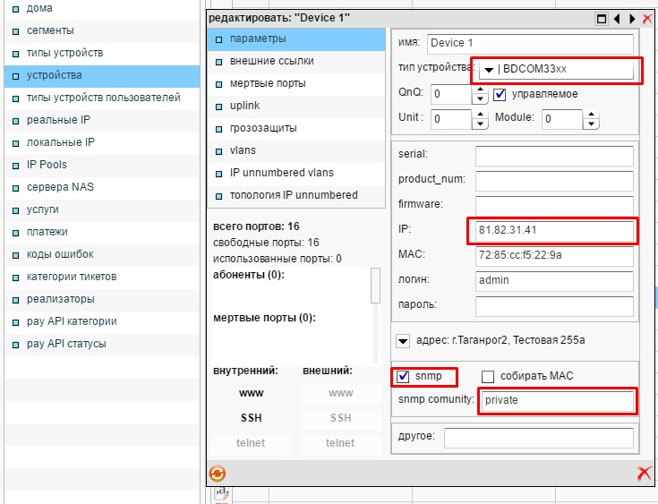Decrease the Unit value with down arrow
This screenshot has width=658, height=504.
point(481,123)
